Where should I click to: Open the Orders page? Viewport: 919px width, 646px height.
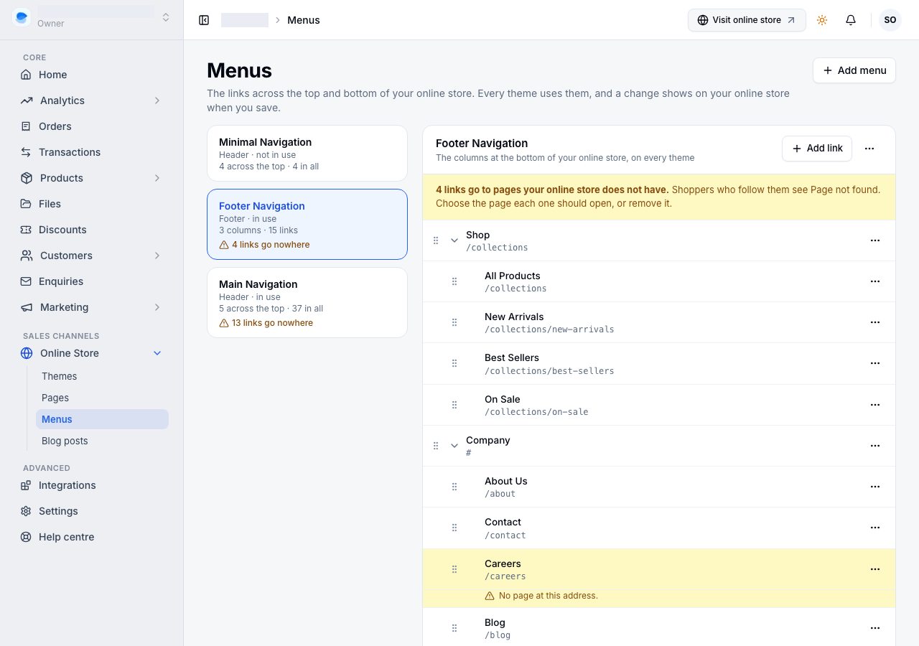tap(92, 126)
